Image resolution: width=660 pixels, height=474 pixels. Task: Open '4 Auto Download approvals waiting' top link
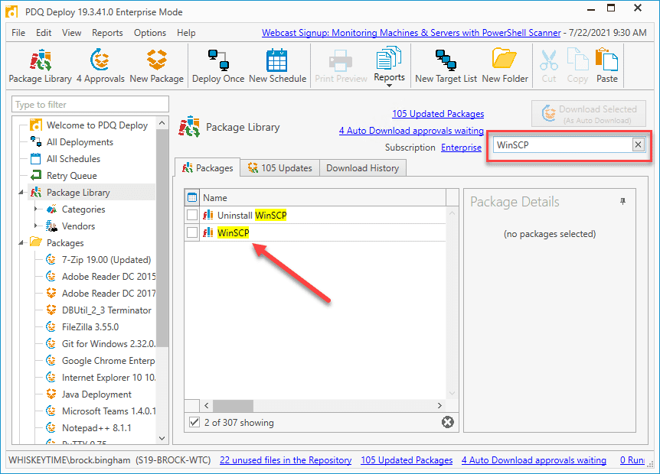click(411, 131)
